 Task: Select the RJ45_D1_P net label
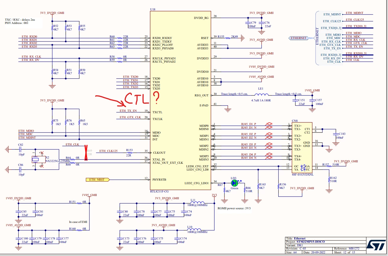coord(249,124)
